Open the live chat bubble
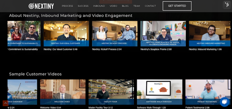Image resolution: width=232 pixels, height=109 pixels. tap(225, 102)
